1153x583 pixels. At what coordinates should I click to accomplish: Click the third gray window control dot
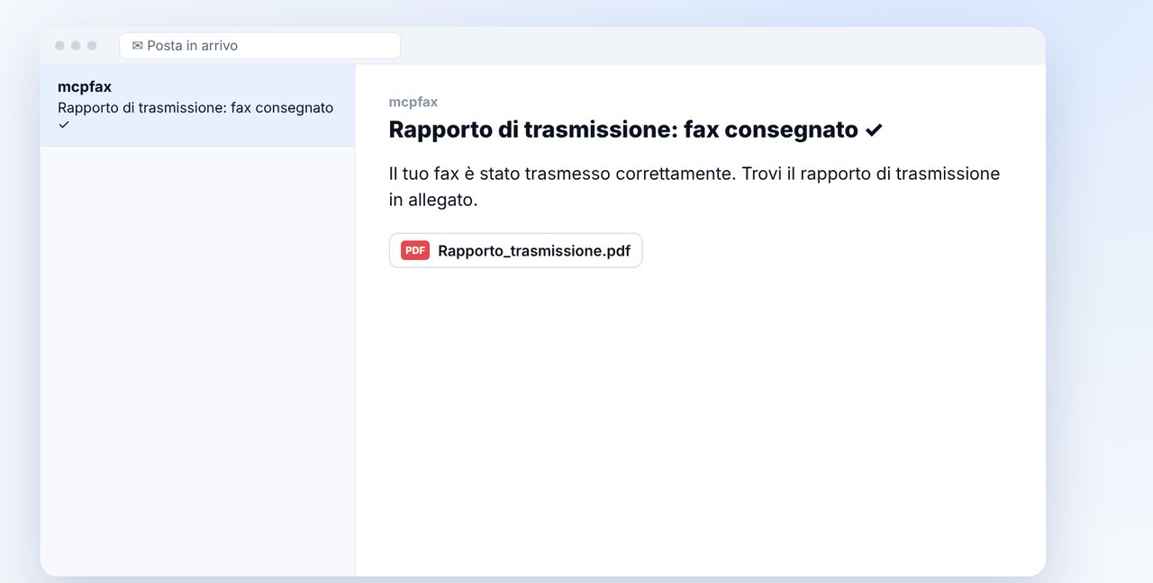pyautogui.click(x=92, y=45)
